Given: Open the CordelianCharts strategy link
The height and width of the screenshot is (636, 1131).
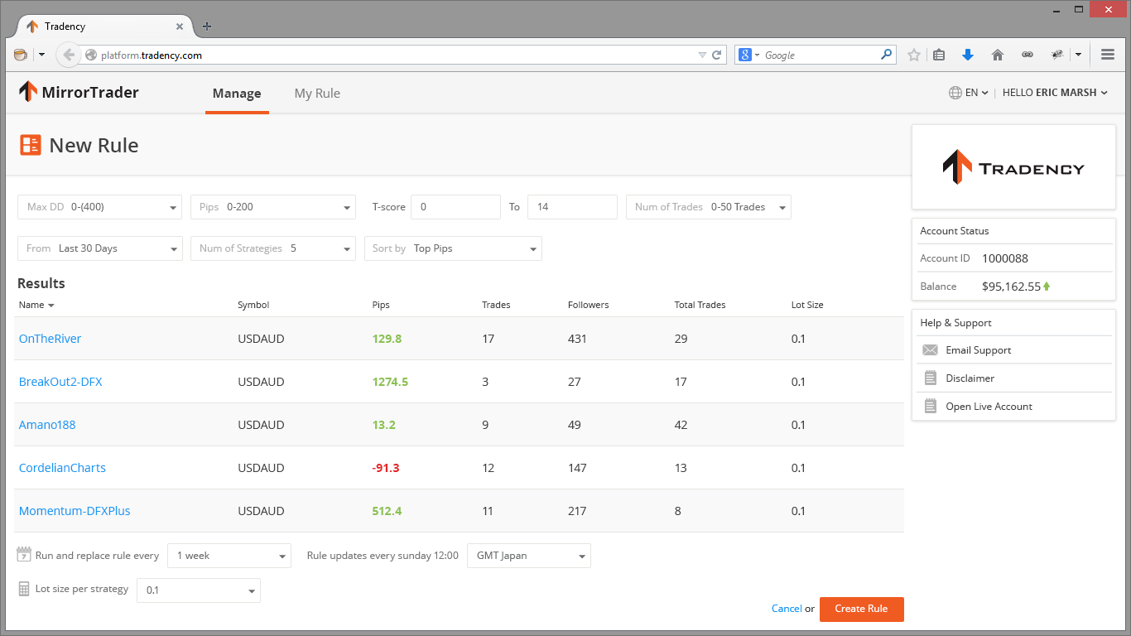Looking at the screenshot, I should click(62, 468).
